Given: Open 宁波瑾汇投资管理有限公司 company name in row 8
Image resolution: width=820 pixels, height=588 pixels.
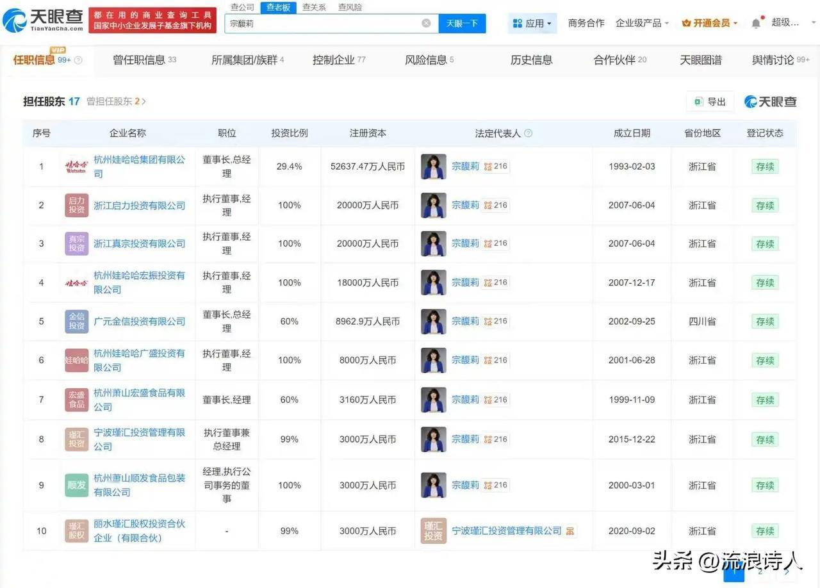Looking at the screenshot, I should coord(140,439).
